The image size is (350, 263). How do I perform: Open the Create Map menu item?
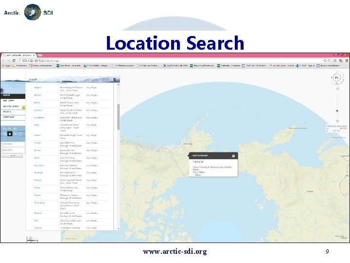point(13,117)
